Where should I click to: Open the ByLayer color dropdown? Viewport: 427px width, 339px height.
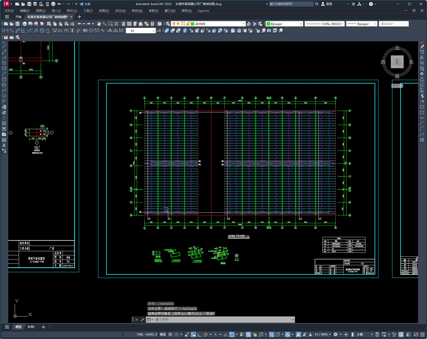(301, 24)
